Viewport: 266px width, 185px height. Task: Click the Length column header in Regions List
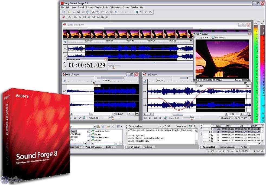click(x=254, y=126)
